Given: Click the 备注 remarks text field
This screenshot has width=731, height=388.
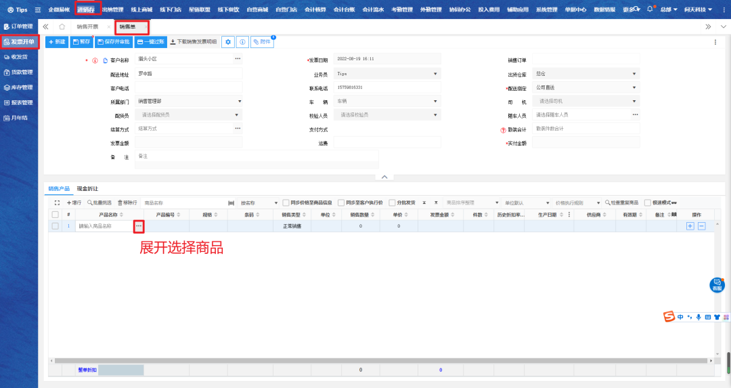Looking at the screenshot, I should pyautogui.click(x=257, y=159).
